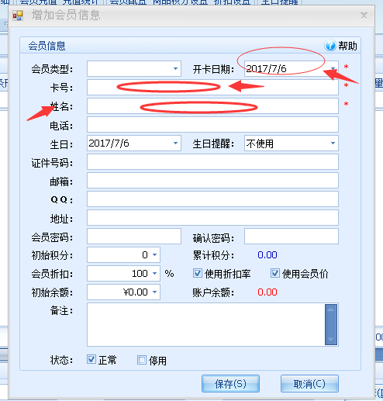The width and height of the screenshot is (383, 401).
Task: Click the 卡号 input field
Action: (212, 88)
